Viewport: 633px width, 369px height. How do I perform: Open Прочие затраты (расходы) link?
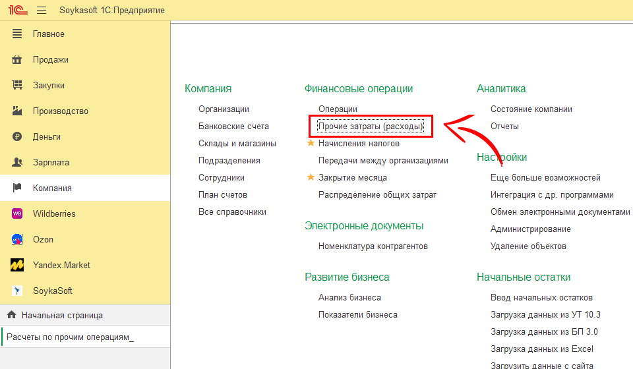371,126
